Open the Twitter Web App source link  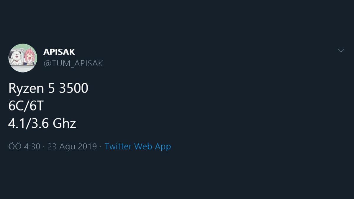[x=138, y=146]
